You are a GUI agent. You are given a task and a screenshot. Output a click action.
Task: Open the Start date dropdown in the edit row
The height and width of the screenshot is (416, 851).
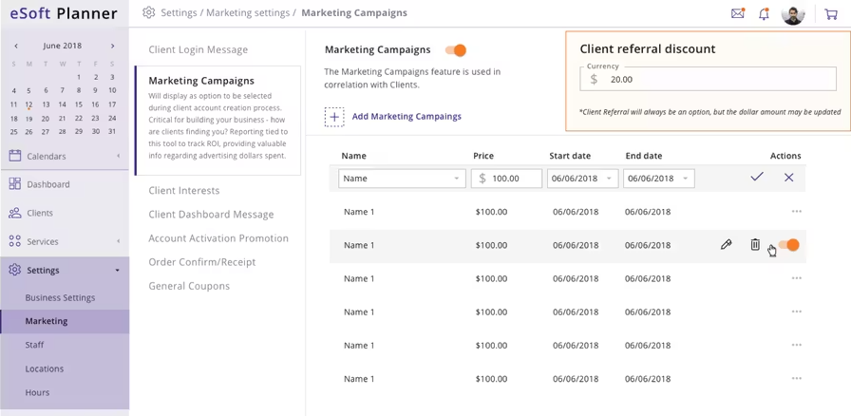coord(582,179)
